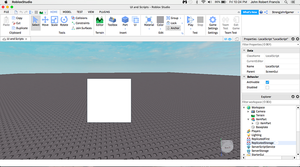The width and height of the screenshot is (300, 167).
Task: Open the Apple menu
Action: pos(6,2)
